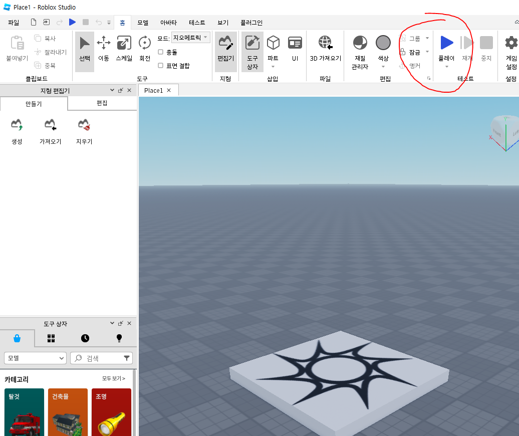Undock the 지형 편집기 panel
Screen dimensions: 519x436
pos(121,90)
